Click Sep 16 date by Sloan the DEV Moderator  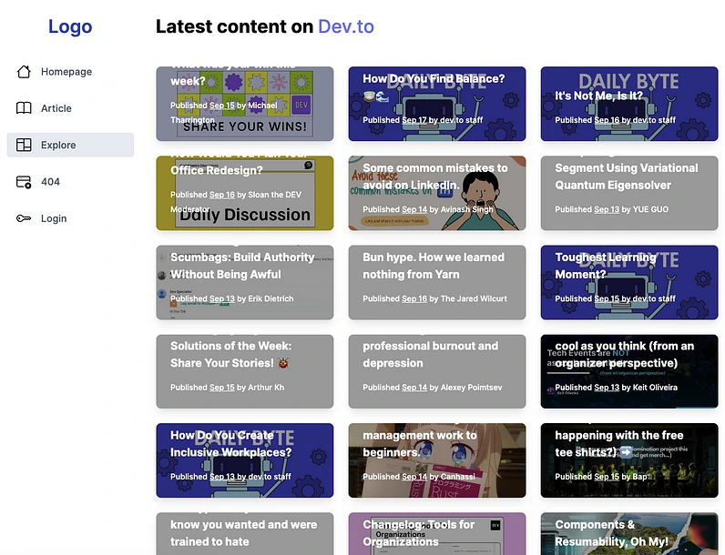point(222,195)
